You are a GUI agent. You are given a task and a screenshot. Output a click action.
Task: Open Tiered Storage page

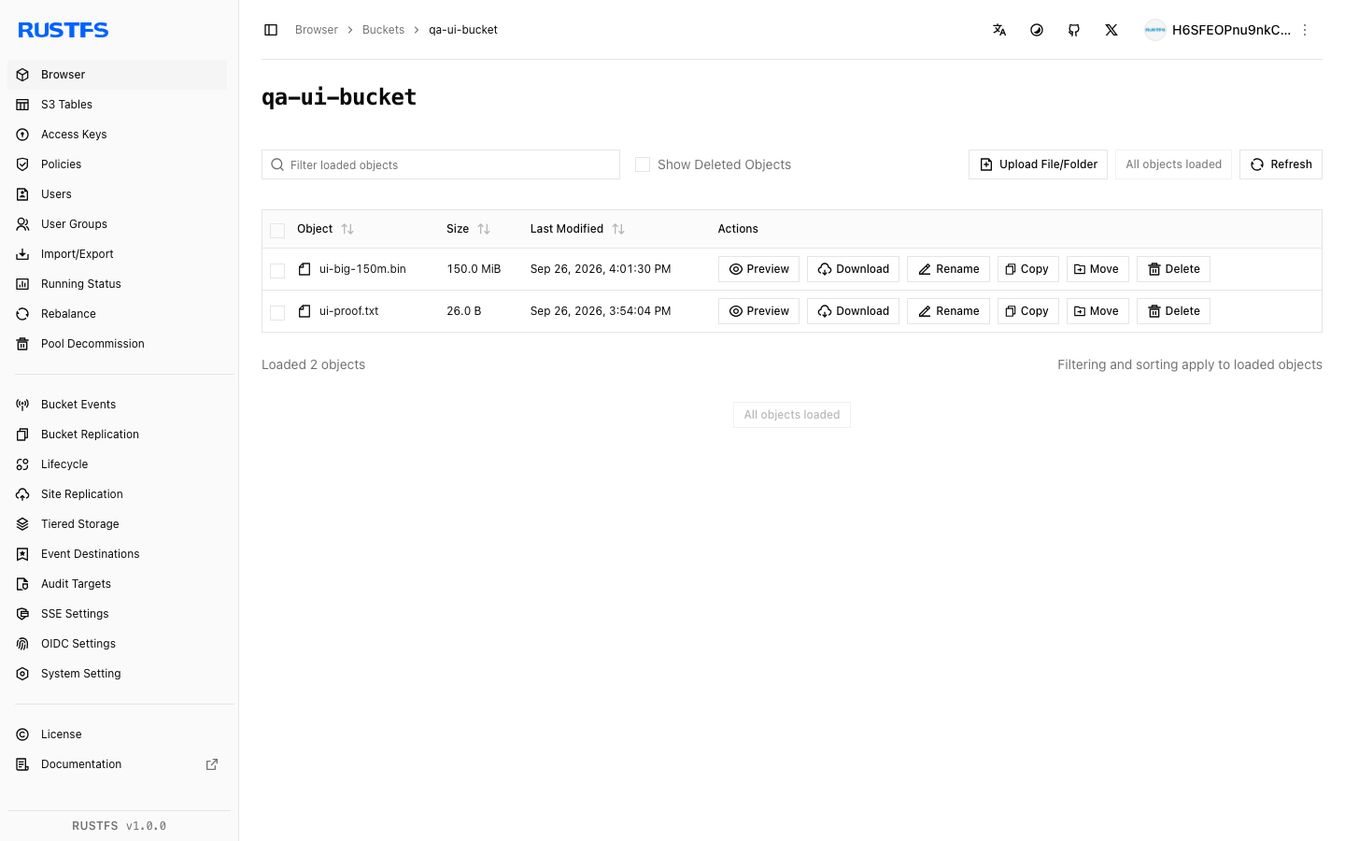117,524
